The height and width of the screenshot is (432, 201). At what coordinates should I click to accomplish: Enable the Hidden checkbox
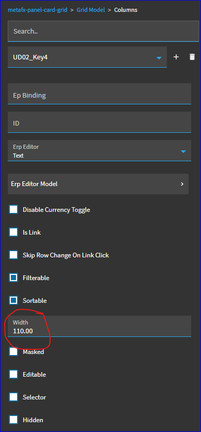[x=13, y=420]
